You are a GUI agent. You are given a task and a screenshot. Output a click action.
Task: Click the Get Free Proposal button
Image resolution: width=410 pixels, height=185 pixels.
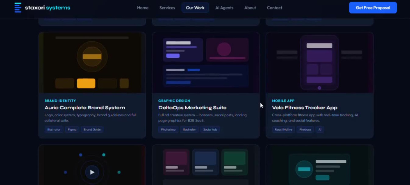click(x=373, y=8)
